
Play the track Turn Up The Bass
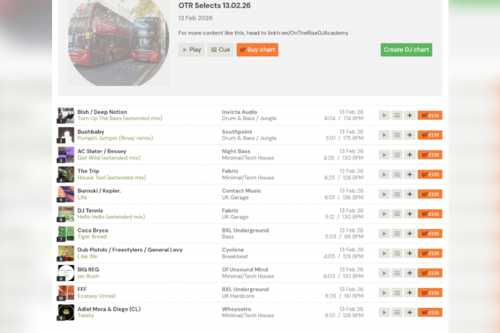[x=384, y=115]
